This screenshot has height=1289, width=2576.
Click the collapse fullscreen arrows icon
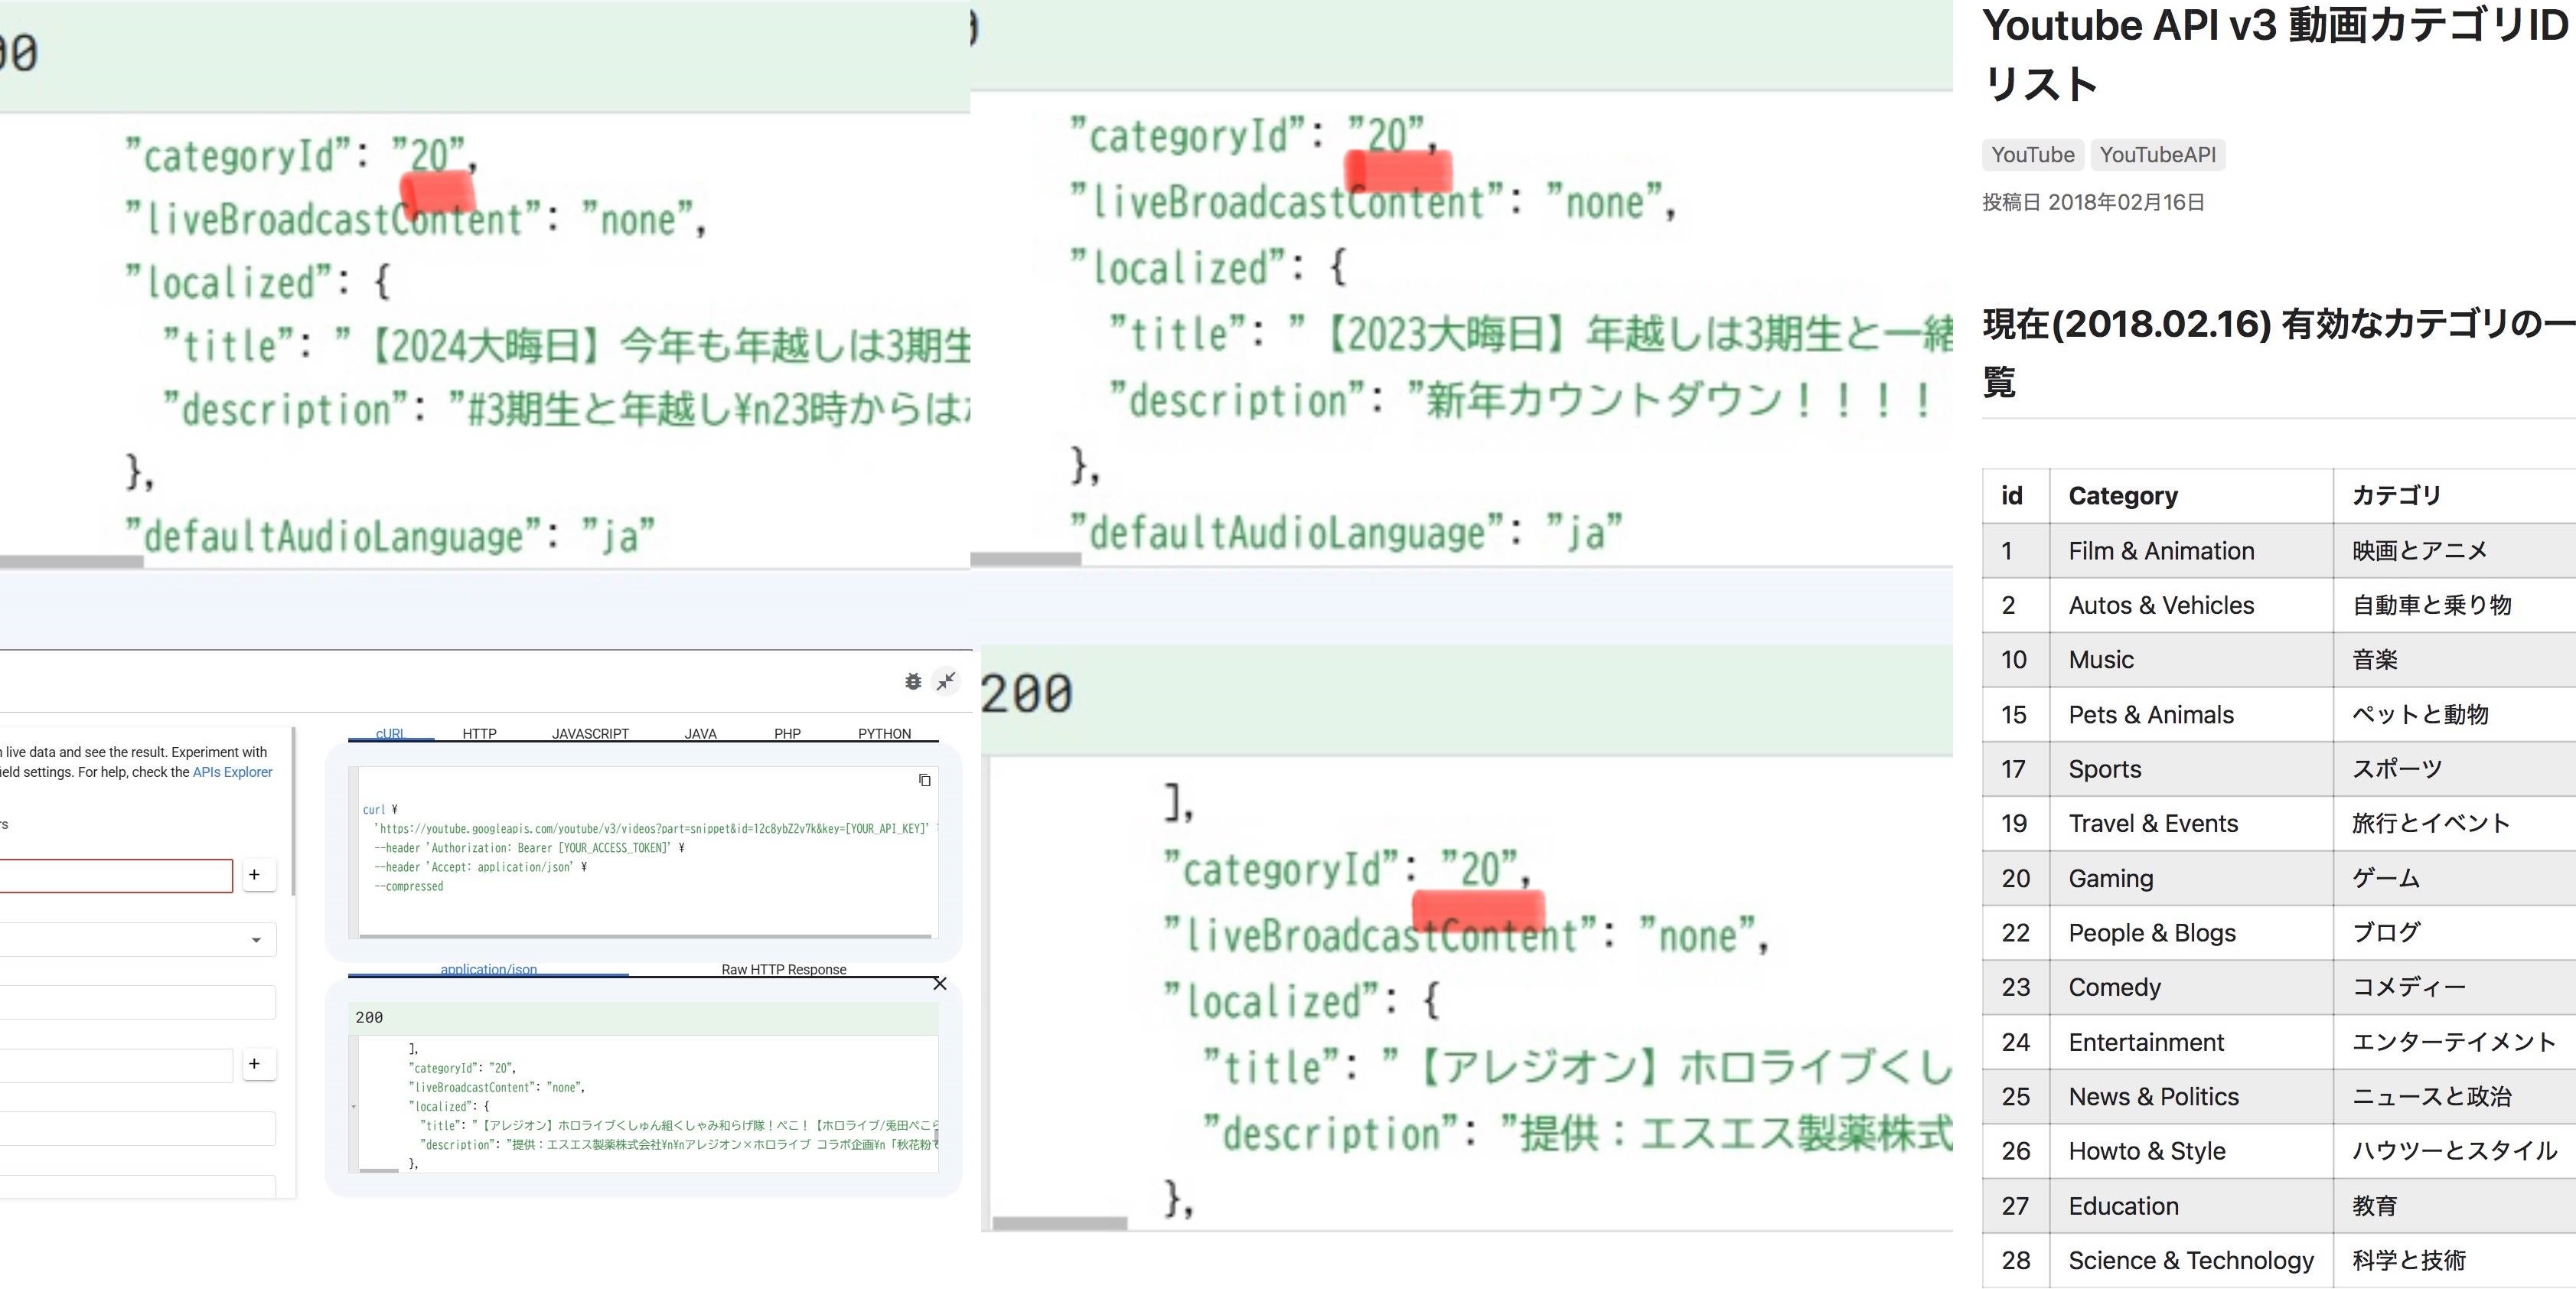click(946, 681)
